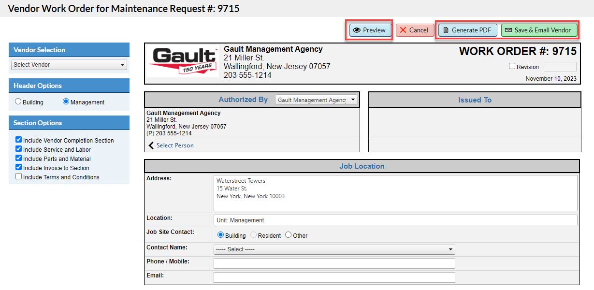Click Generate PDF button

click(x=467, y=30)
